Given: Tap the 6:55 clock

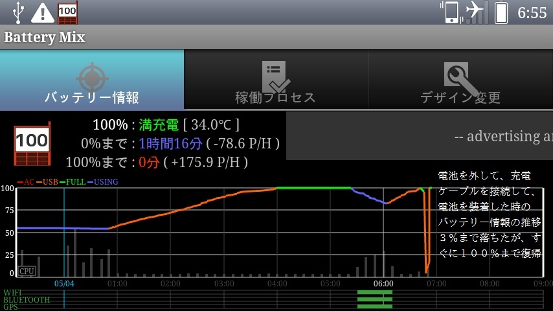Looking at the screenshot, I should click(x=532, y=13).
